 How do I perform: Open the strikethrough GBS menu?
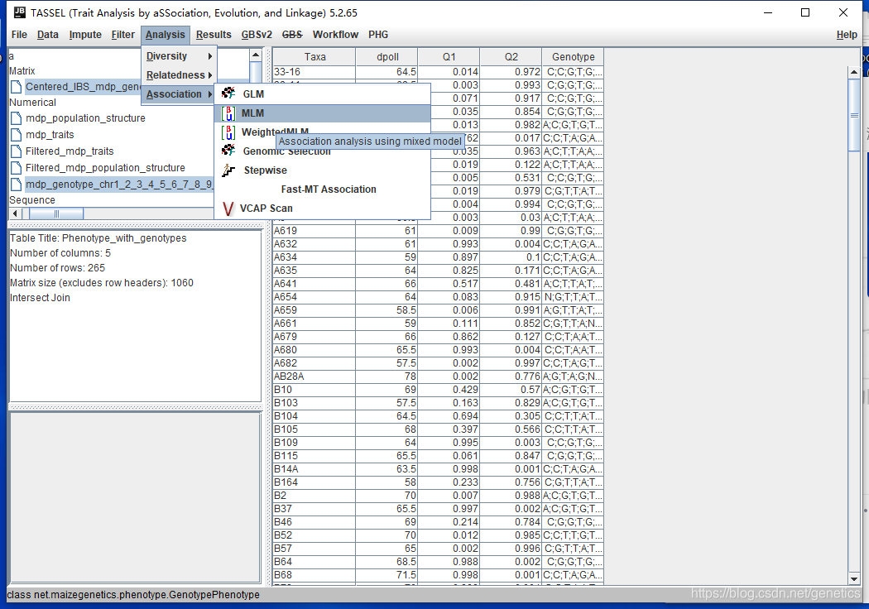292,35
